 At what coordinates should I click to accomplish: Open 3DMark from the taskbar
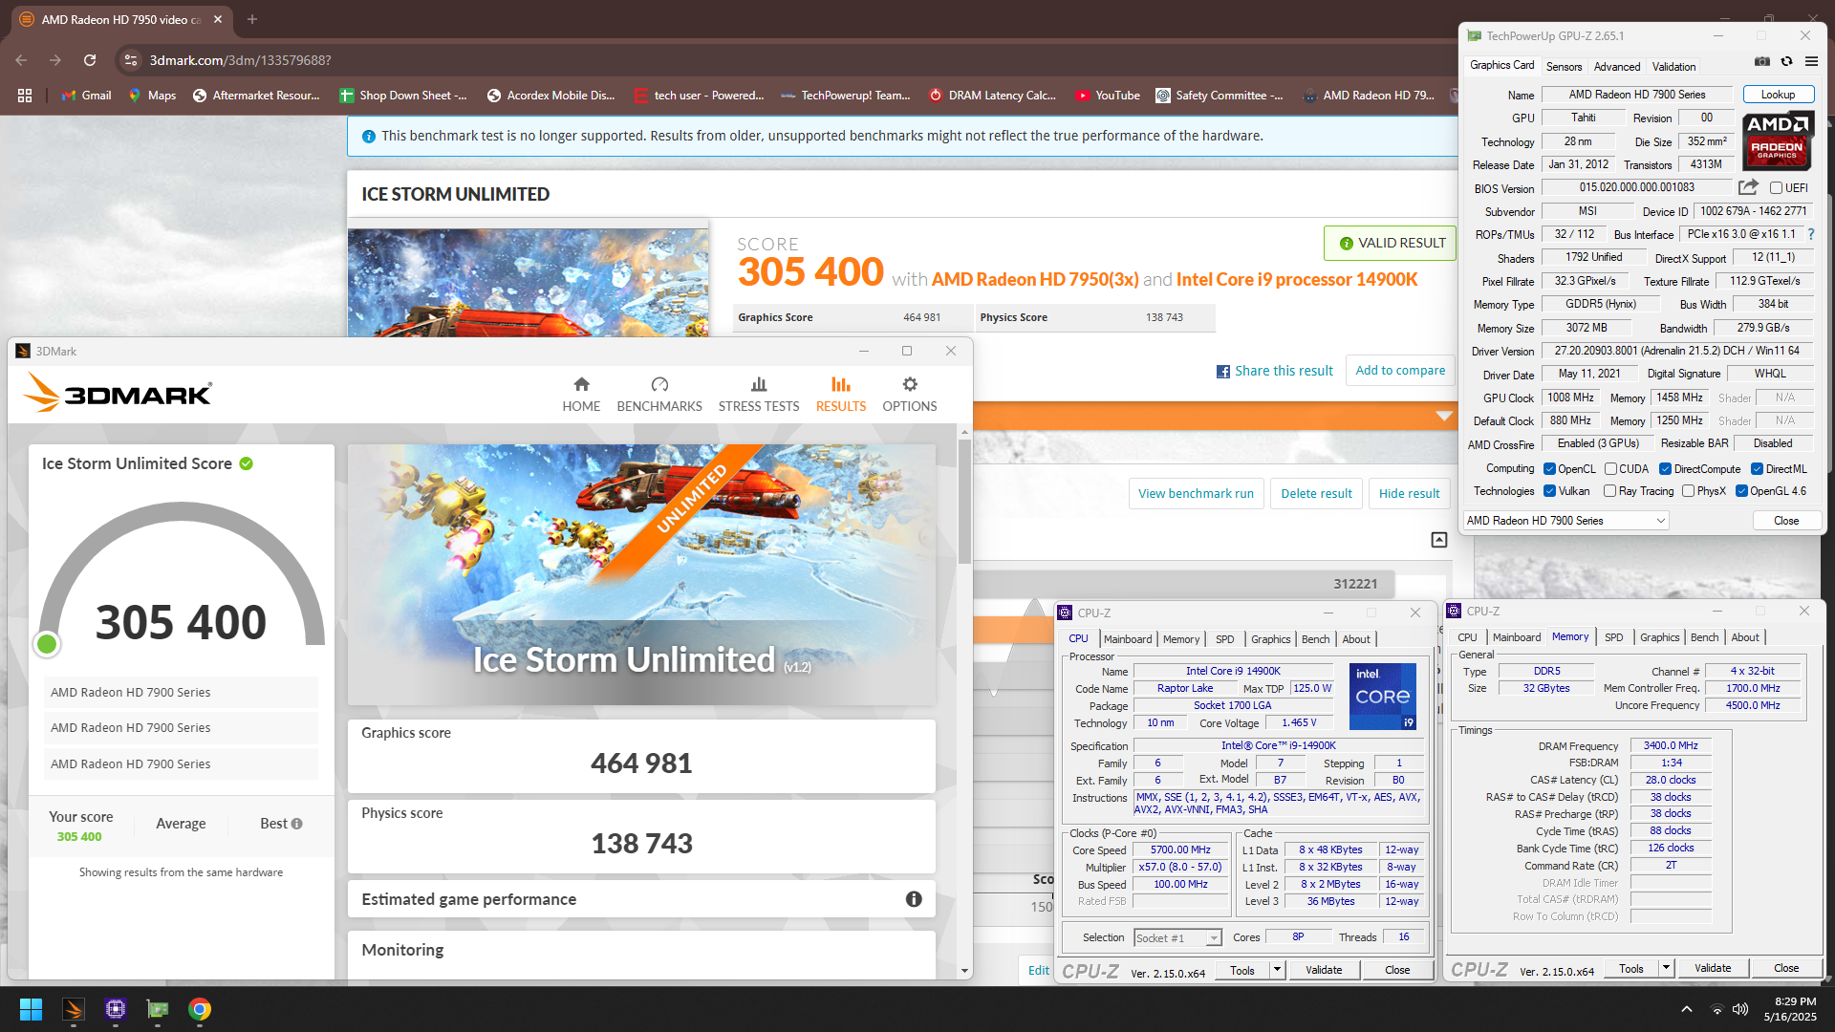pos(74,1009)
